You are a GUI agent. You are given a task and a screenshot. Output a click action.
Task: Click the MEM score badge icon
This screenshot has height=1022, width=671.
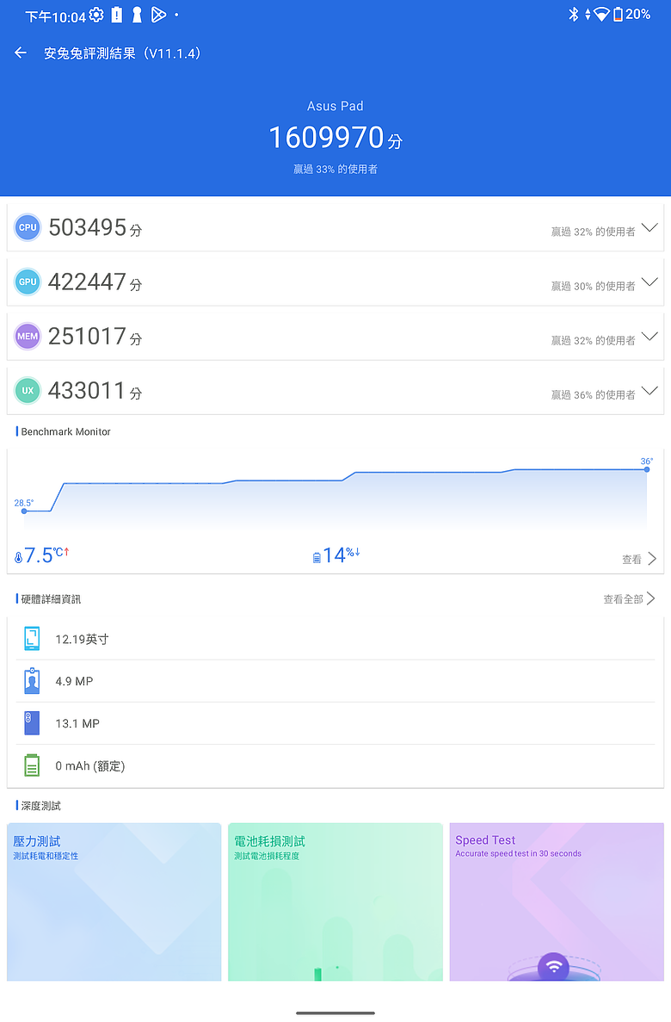click(28, 337)
